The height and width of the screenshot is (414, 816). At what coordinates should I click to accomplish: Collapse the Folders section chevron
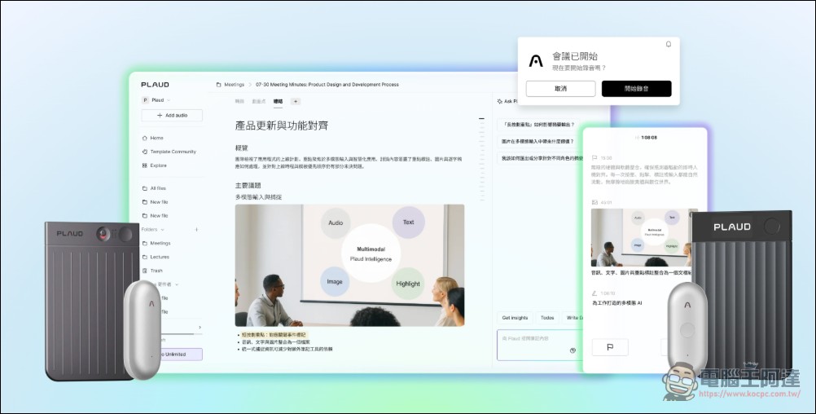click(162, 230)
